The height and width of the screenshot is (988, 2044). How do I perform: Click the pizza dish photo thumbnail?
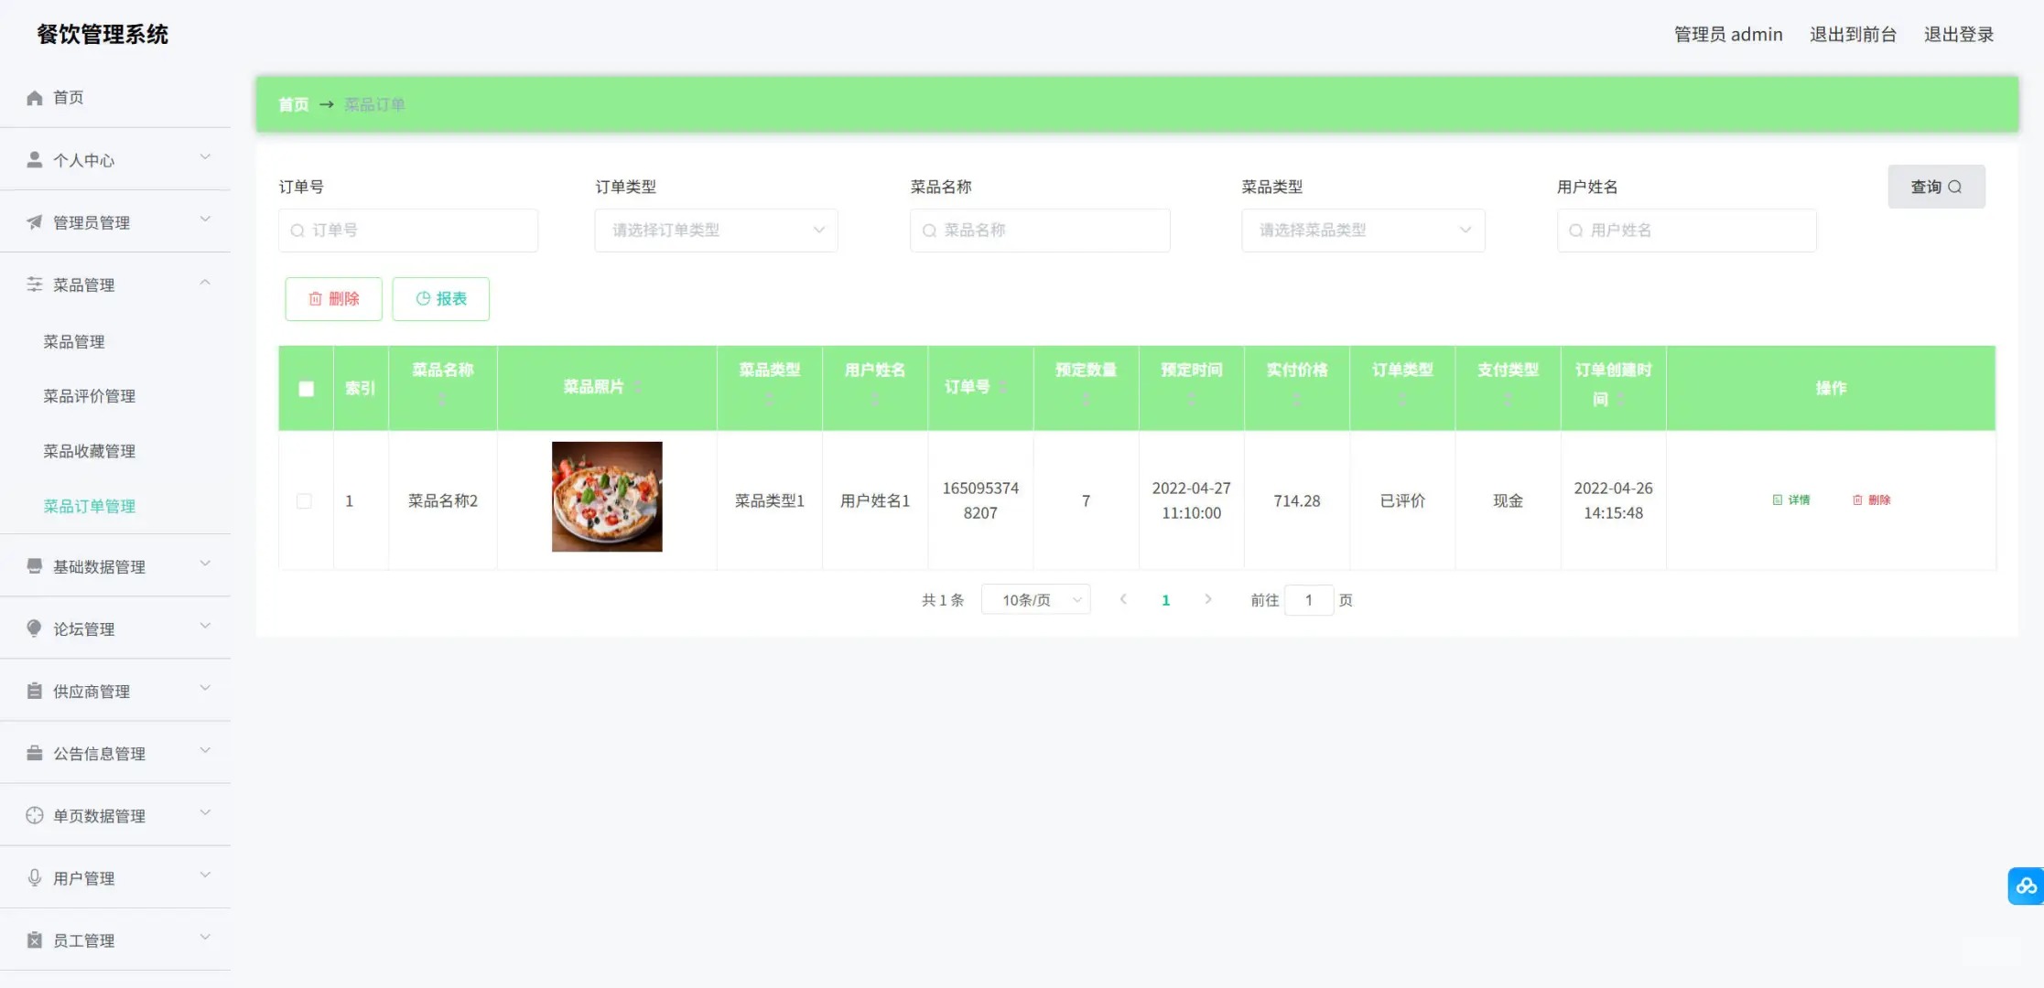coord(607,497)
